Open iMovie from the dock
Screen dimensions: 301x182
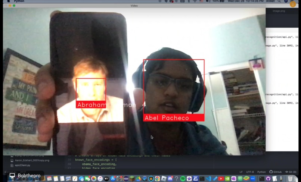tap(189, 179)
